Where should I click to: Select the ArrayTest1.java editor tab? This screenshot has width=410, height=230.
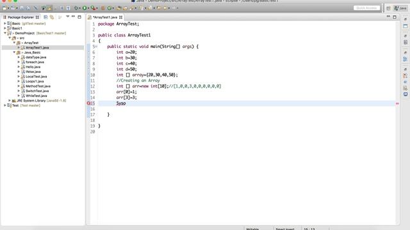[104, 17]
